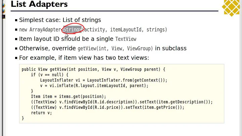The width and height of the screenshot is (242, 136).
Task: Click the "List Adapters" slide title
Action: coord(39,5)
